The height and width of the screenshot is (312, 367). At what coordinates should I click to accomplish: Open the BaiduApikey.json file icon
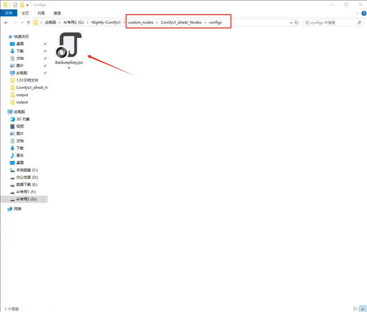coord(69,45)
